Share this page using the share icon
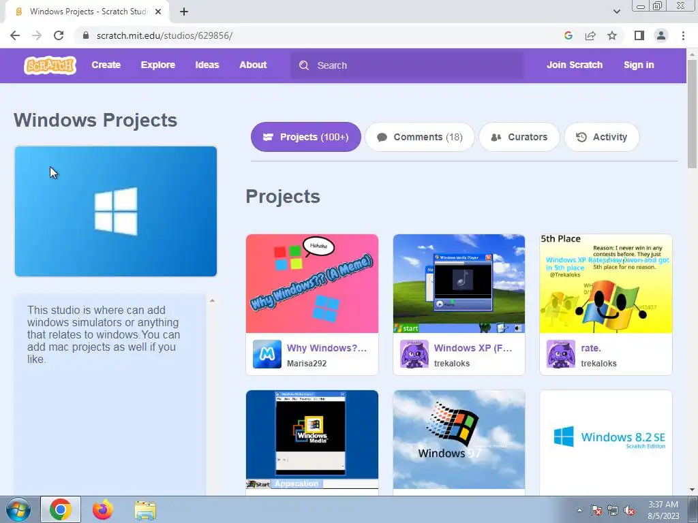The image size is (698, 523). (x=590, y=35)
